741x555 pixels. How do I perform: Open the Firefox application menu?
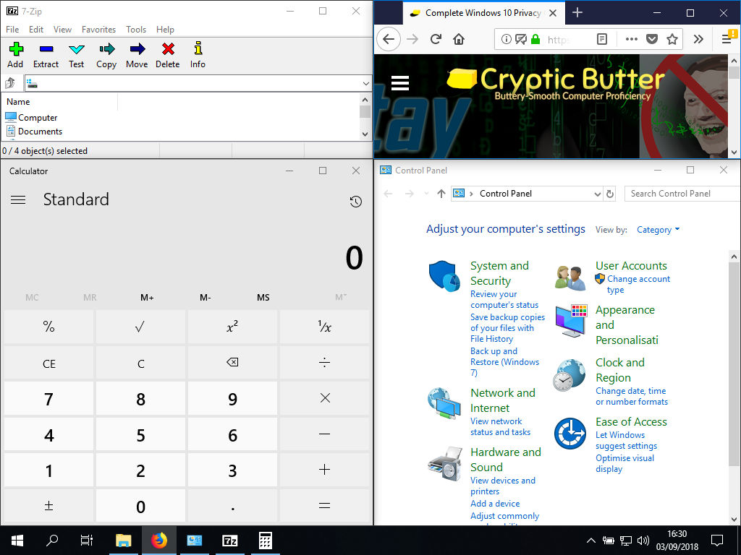click(727, 39)
